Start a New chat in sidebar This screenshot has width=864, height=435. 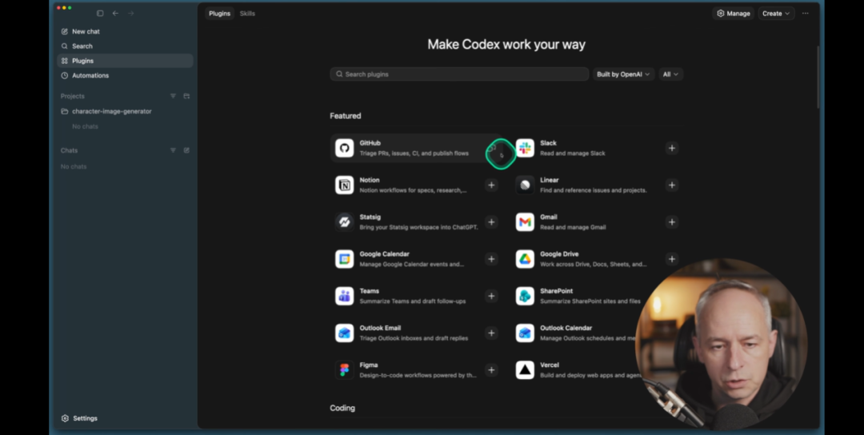click(125, 31)
